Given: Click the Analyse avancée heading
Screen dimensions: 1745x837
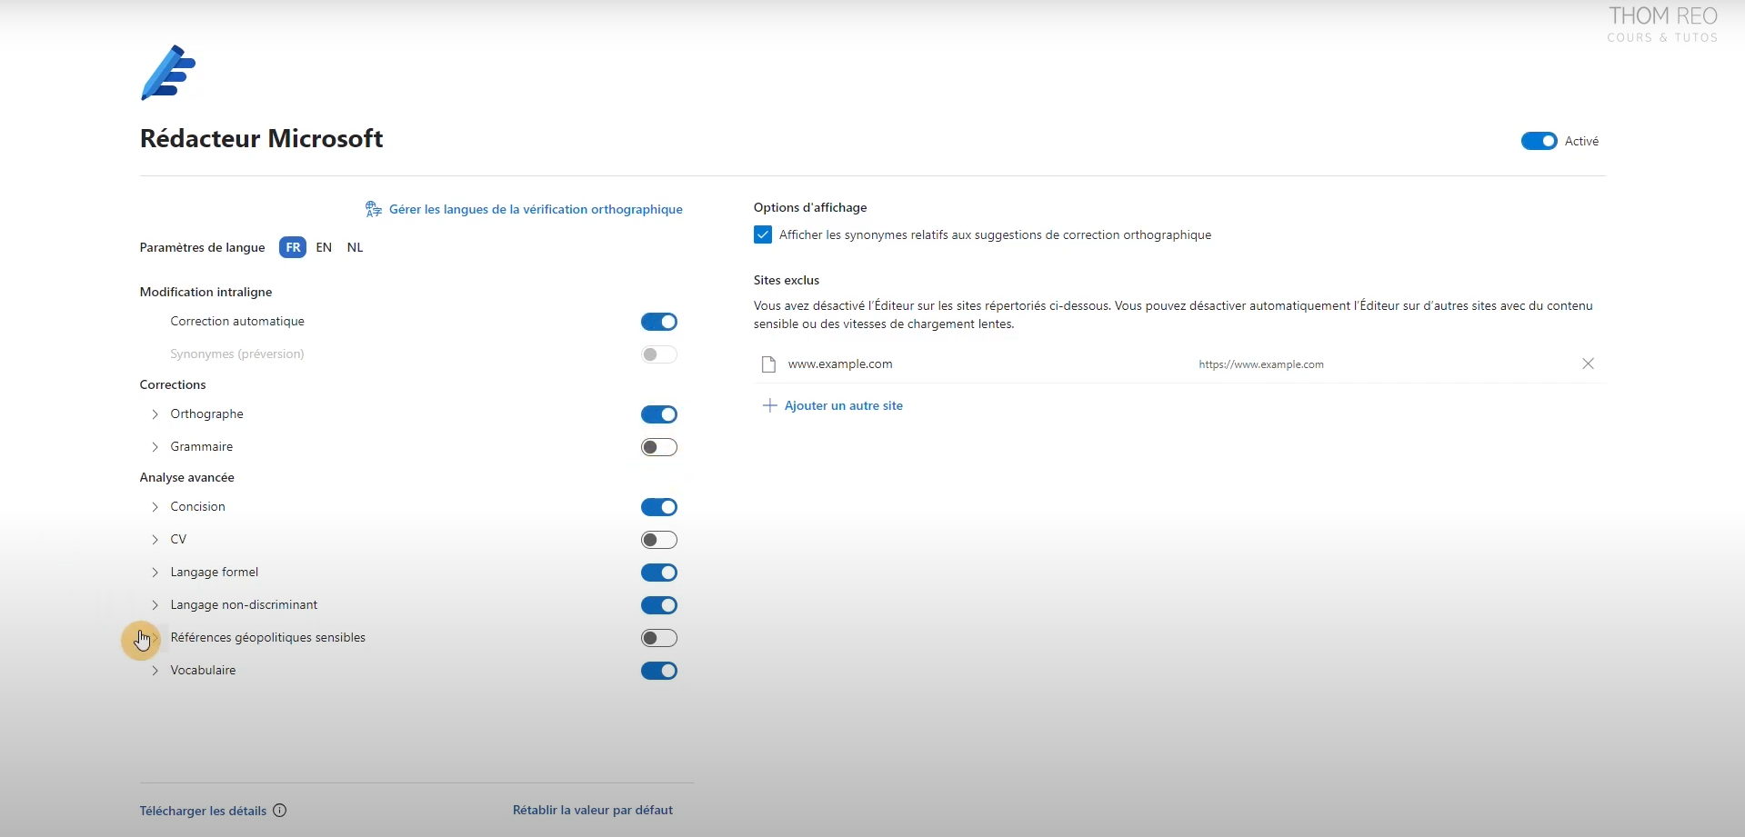Looking at the screenshot, I should click(187, 477).
